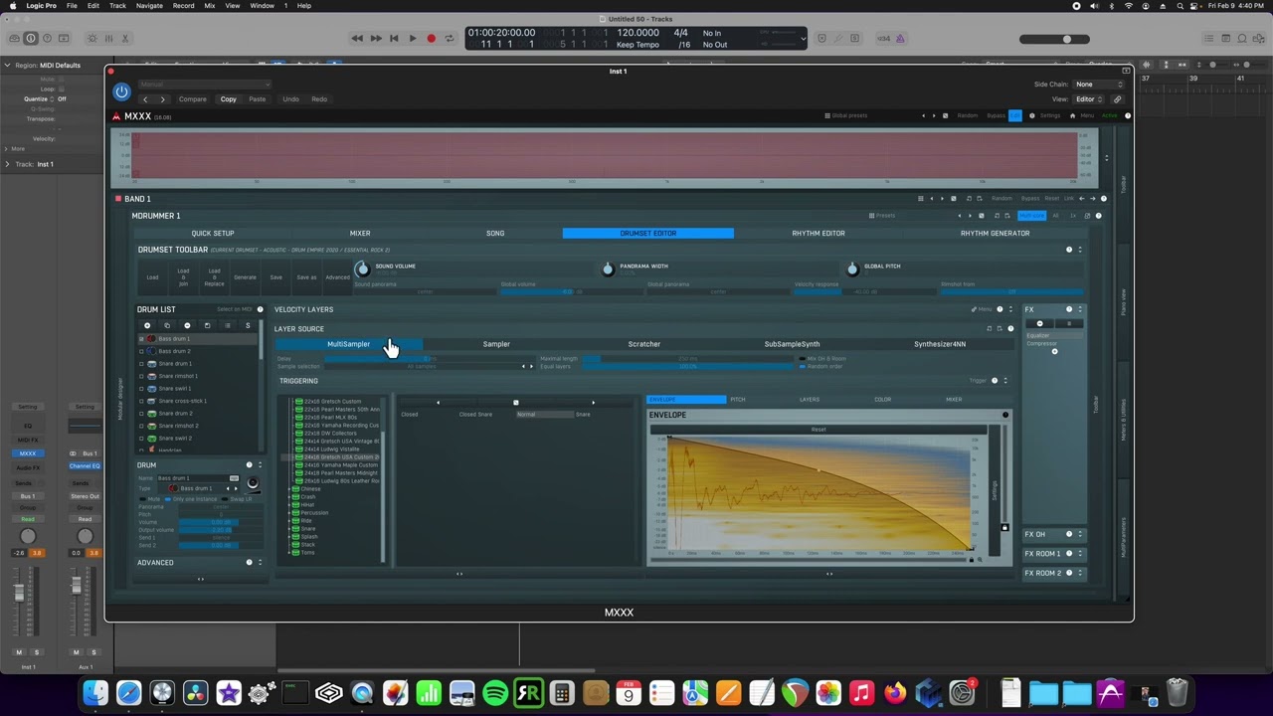Open Logic Mixer toolbar icon
This screenshot has width=1273, height=716.
pyautogui.click(x=108, y=39)
